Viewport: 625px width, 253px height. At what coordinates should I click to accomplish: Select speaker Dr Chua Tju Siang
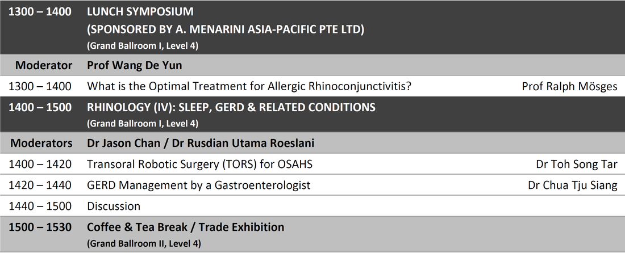(x=573, y=185)
